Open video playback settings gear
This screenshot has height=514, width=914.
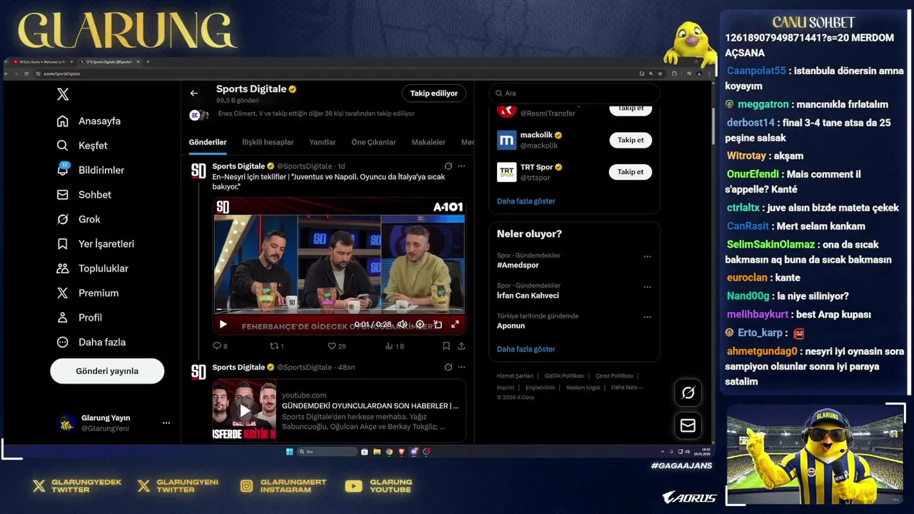[420, 324]
